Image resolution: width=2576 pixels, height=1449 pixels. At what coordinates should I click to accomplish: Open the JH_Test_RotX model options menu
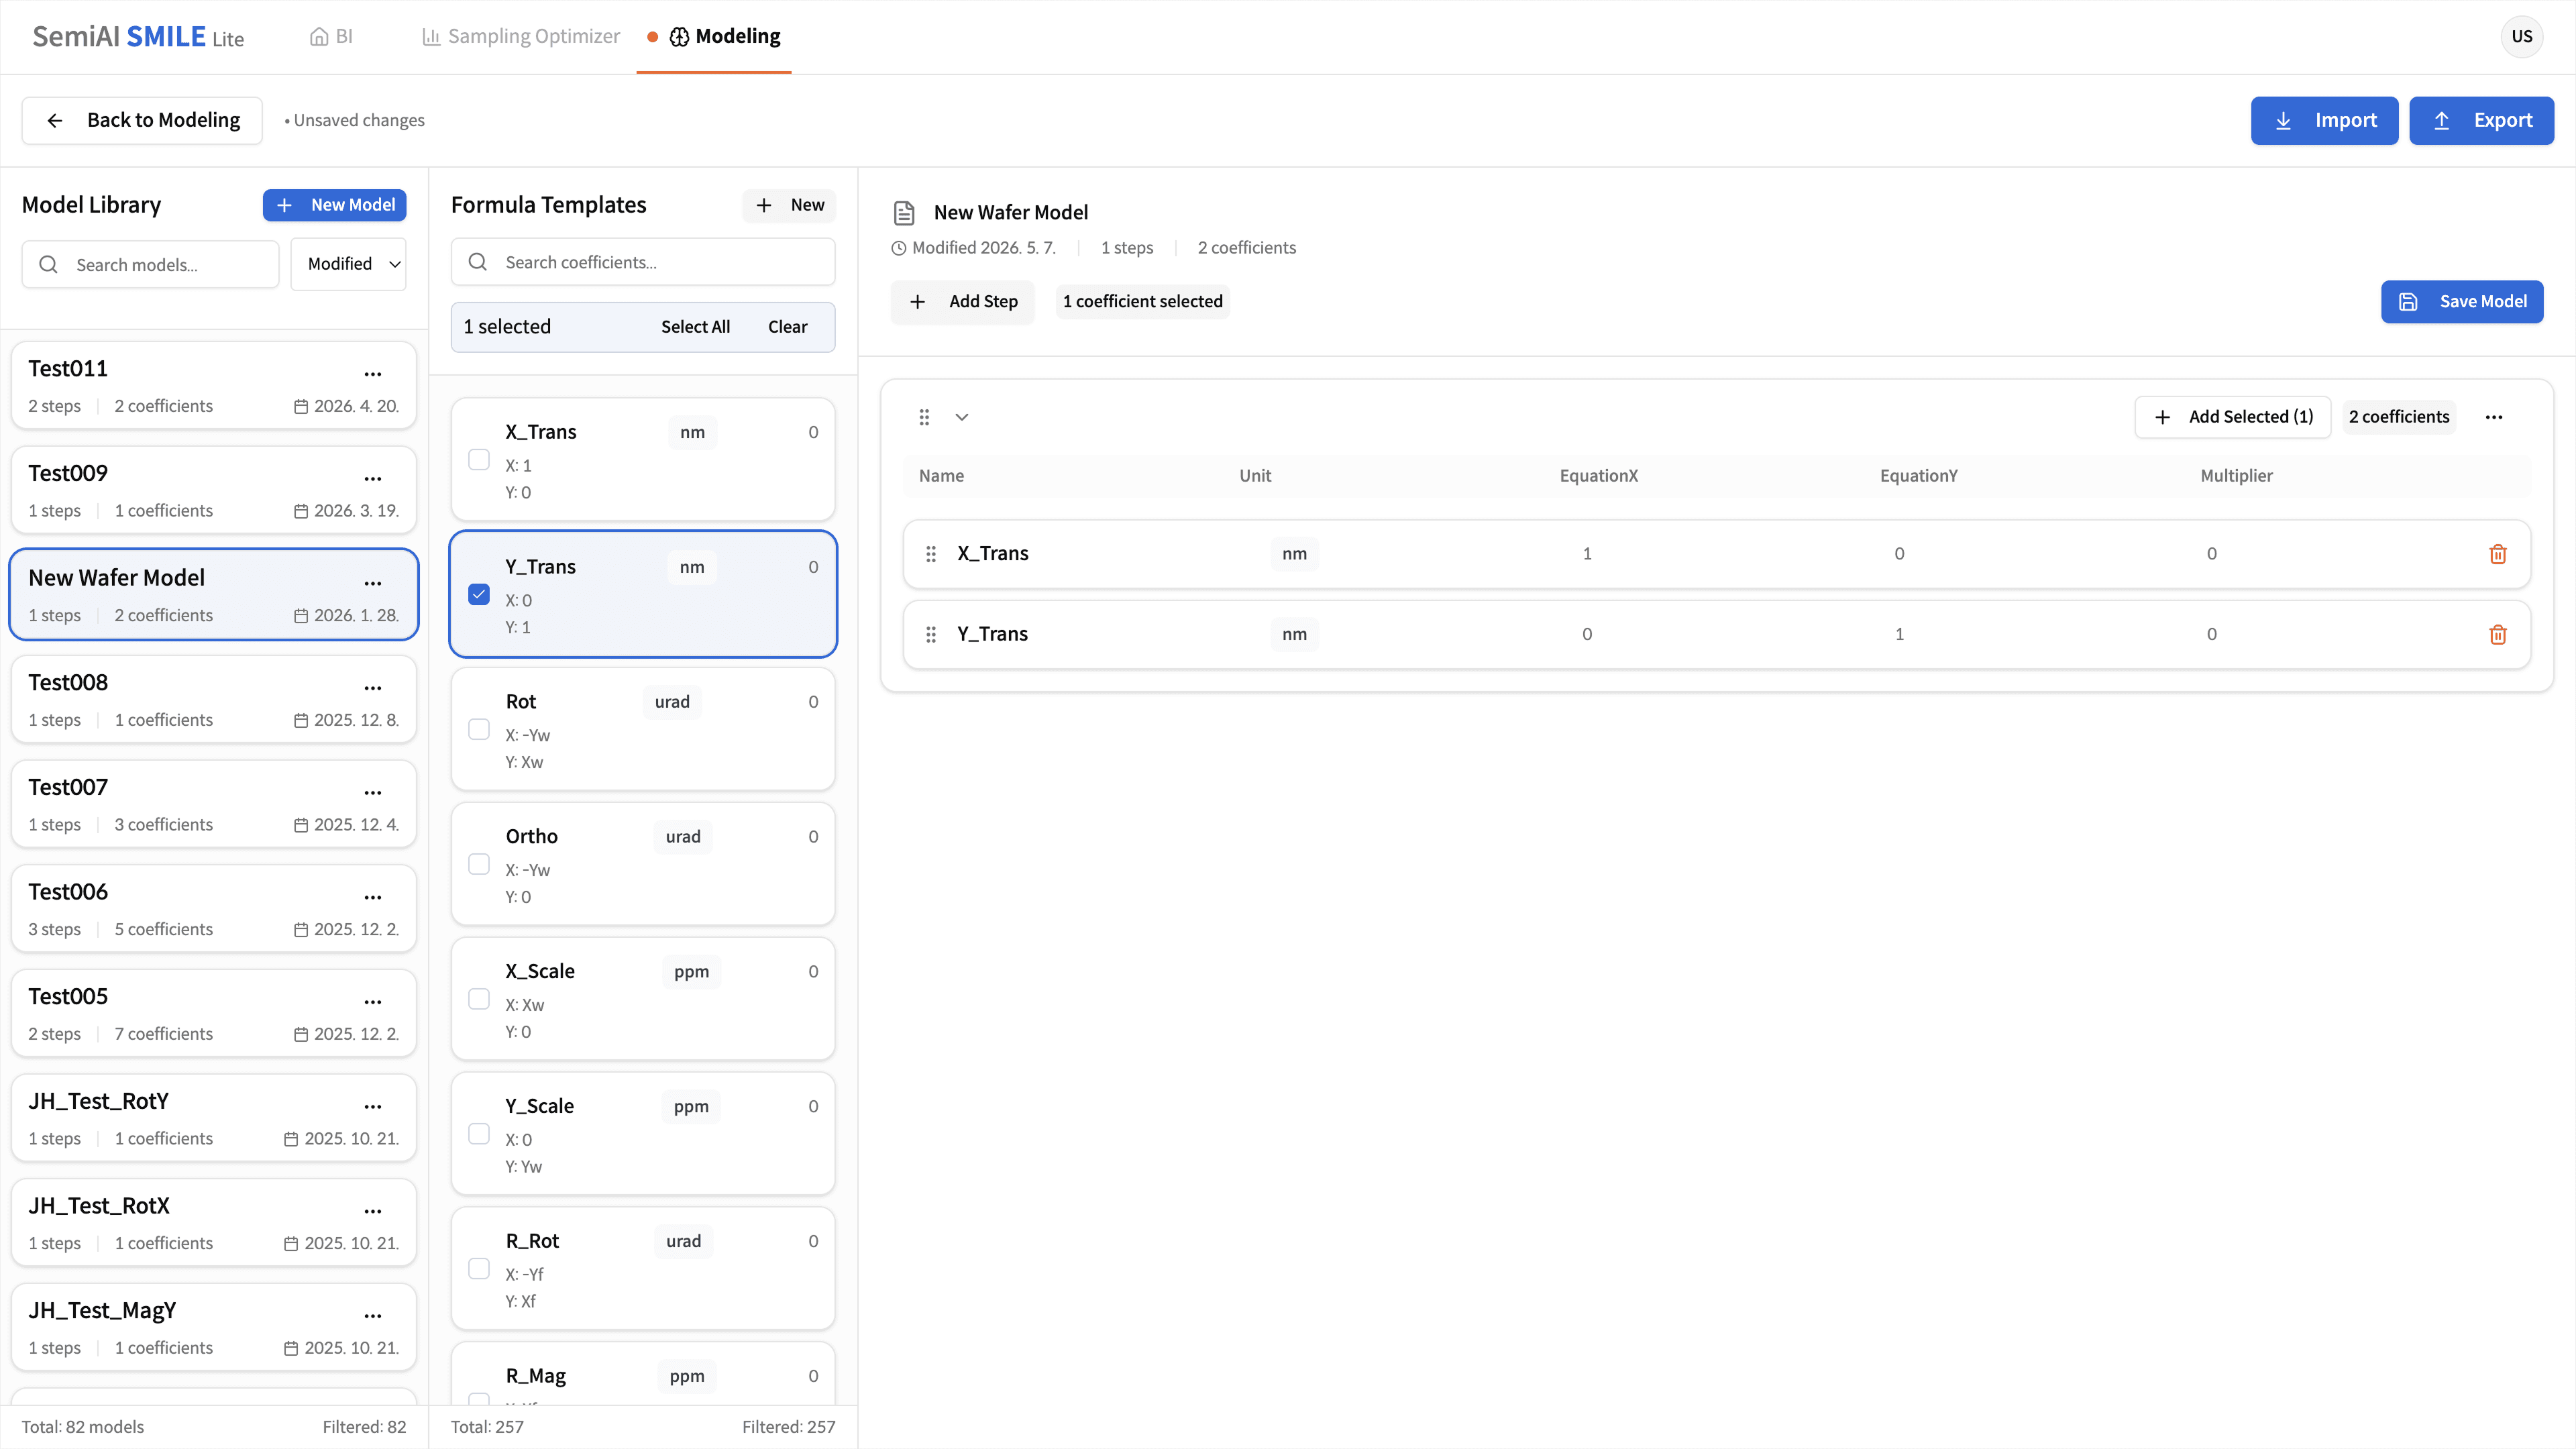click(373, 1211)
